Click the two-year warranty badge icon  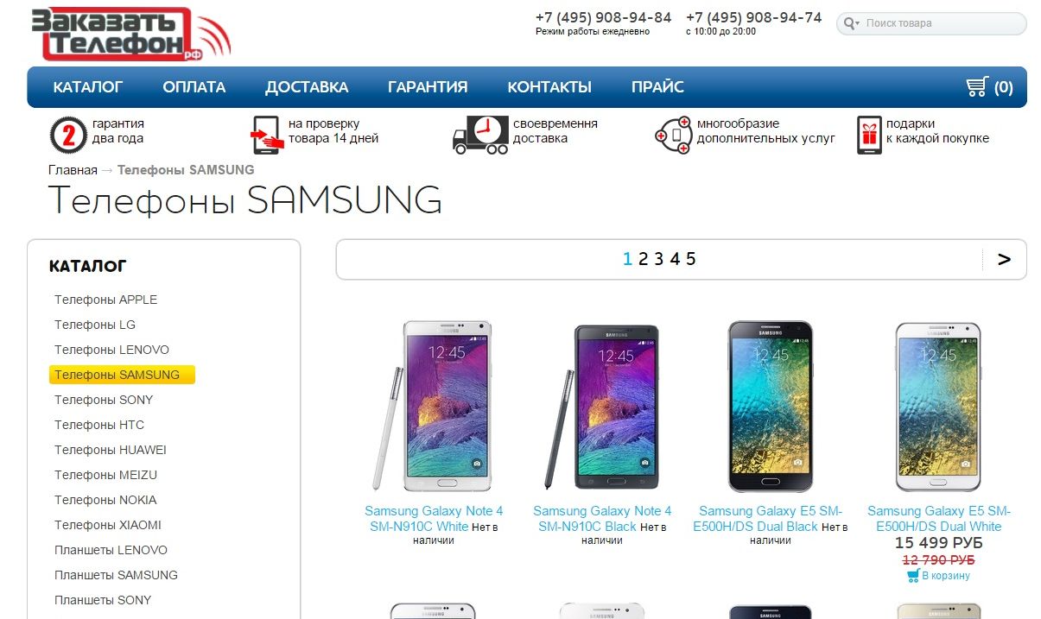tap(67, 135)
